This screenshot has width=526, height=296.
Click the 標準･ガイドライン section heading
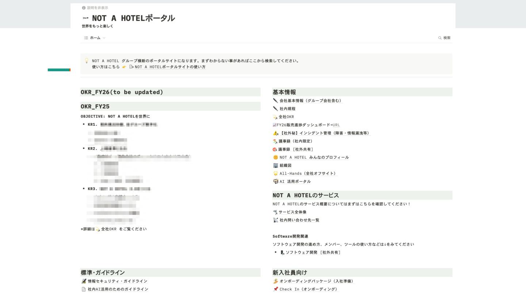tap(103, 273)
